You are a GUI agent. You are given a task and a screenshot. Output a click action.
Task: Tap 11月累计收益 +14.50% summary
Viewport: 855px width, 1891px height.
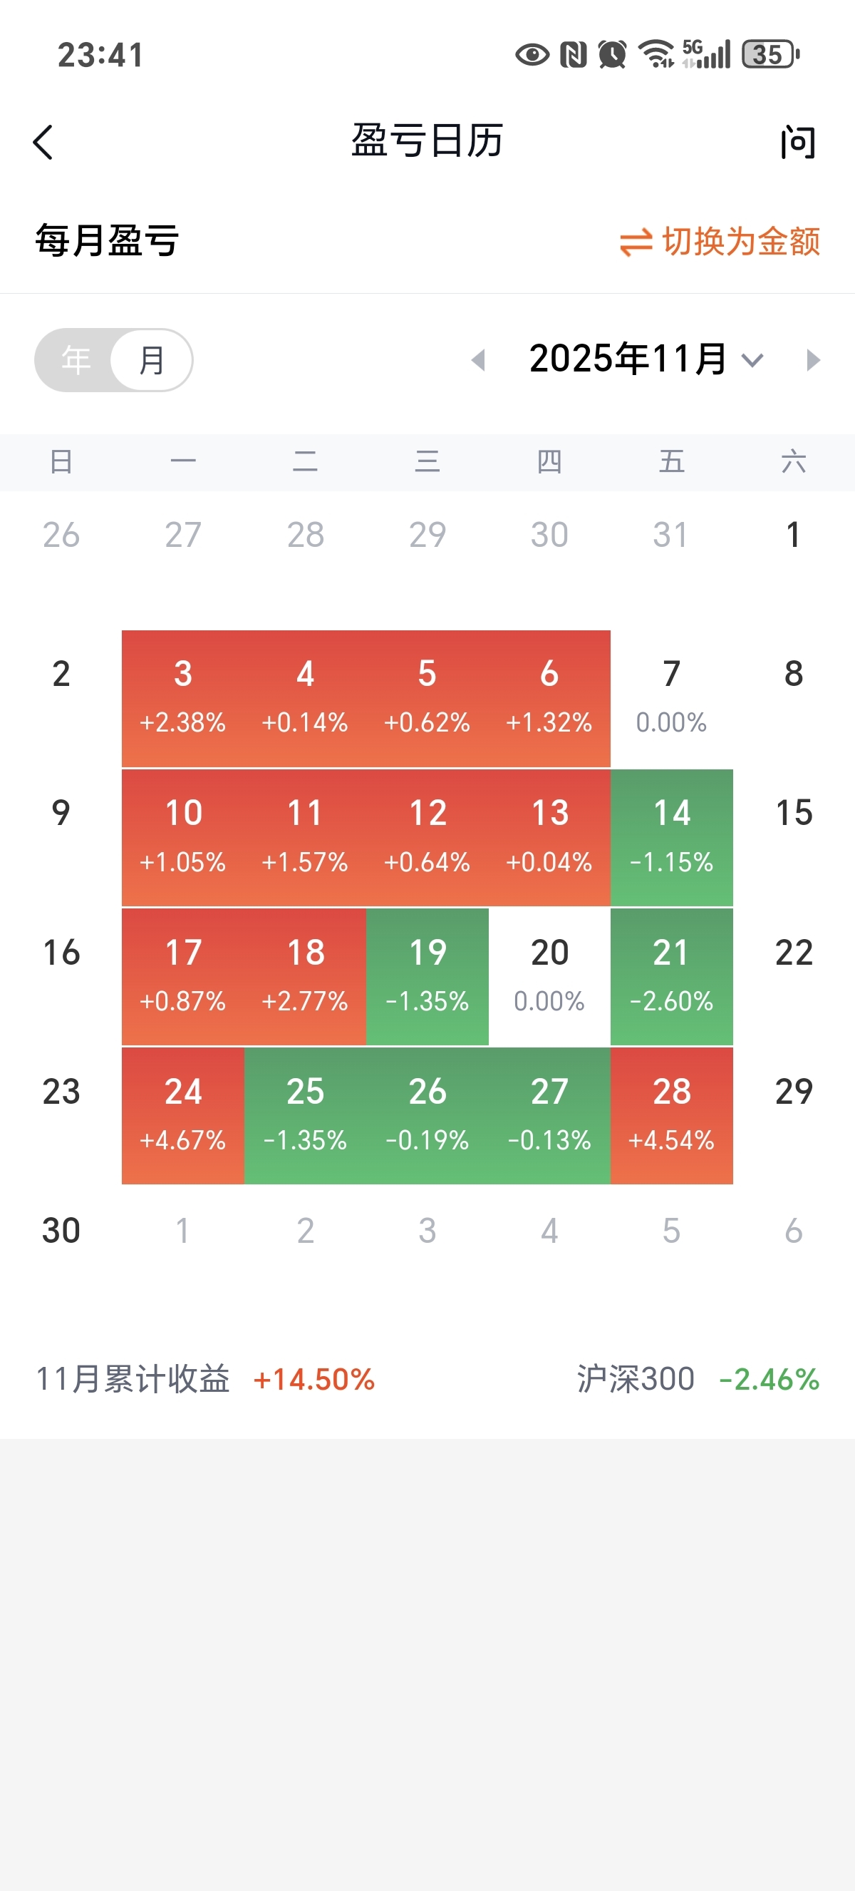pos(205,1378)
